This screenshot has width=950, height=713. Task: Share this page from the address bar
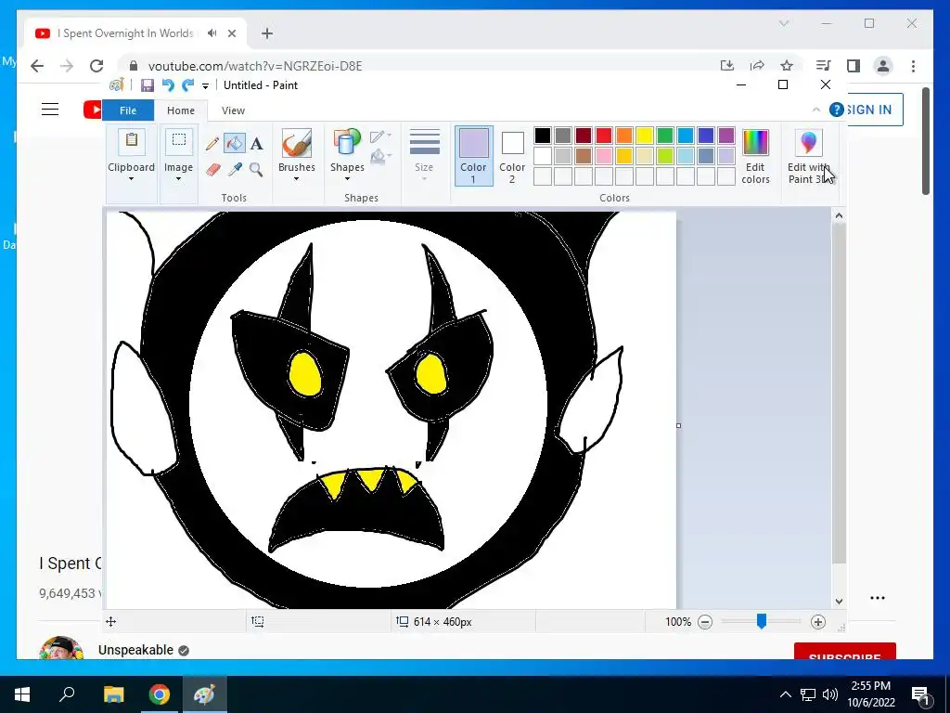757,66
